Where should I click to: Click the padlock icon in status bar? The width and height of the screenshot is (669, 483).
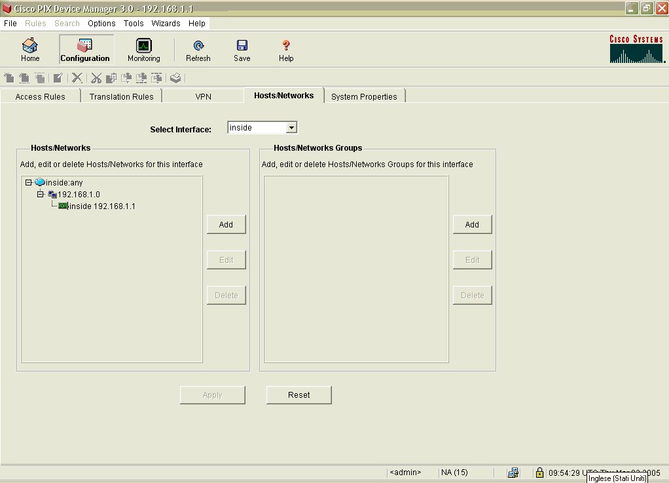(x=540, y=473)
